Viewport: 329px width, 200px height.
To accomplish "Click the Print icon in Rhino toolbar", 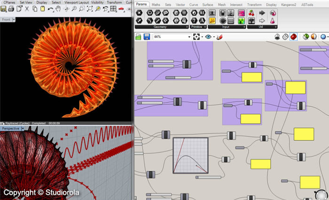I will [x=11, y=9].
